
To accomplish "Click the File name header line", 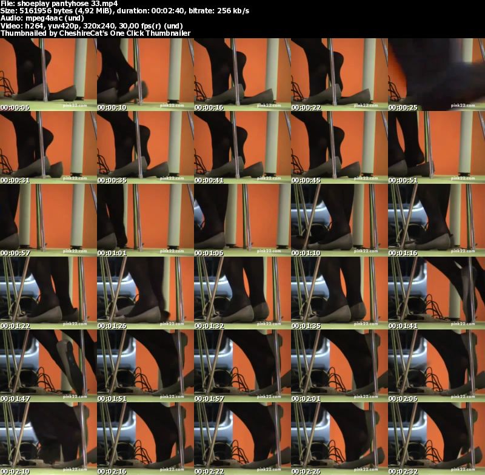I will coord(59,4).
